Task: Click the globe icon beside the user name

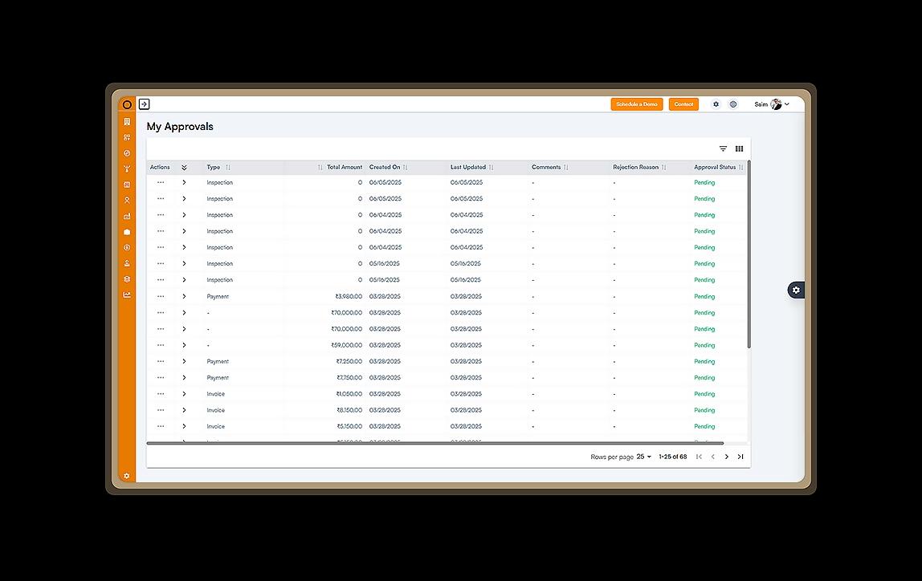Action: 733,104
